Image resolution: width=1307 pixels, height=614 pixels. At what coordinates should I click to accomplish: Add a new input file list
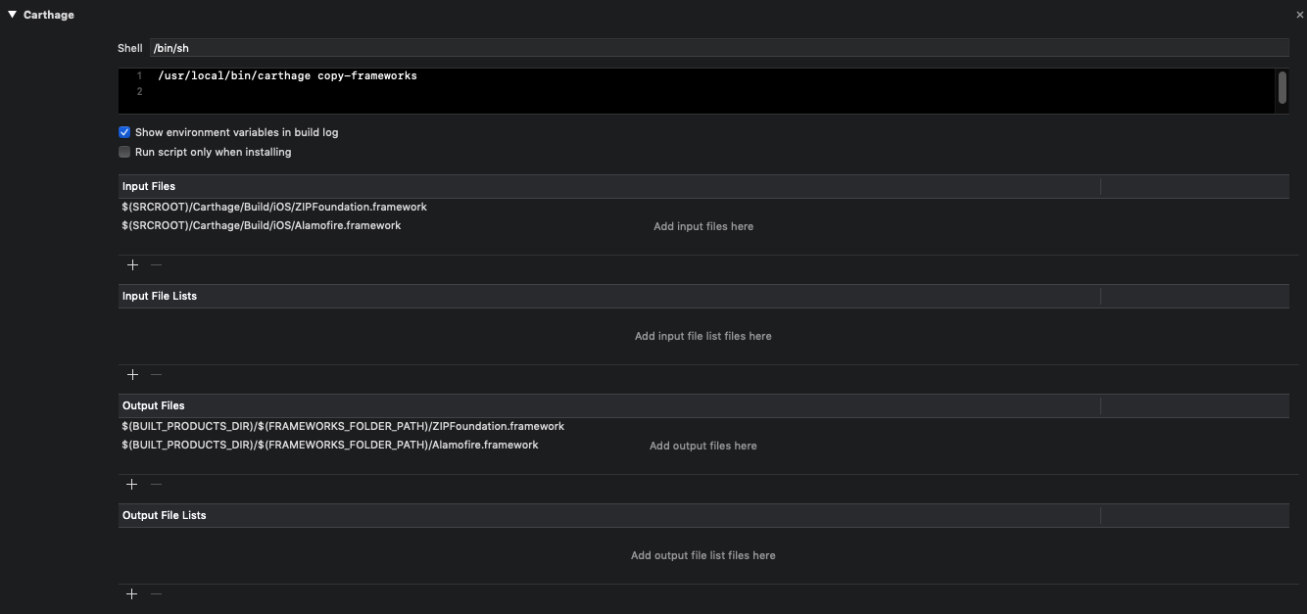tap(132, 374)
